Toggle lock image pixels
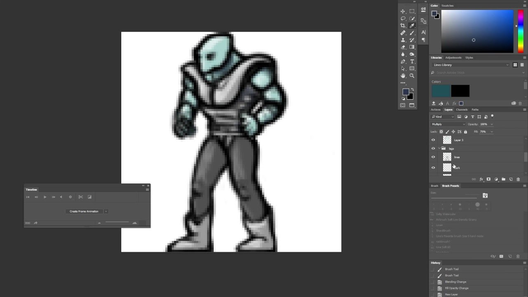 447,132
